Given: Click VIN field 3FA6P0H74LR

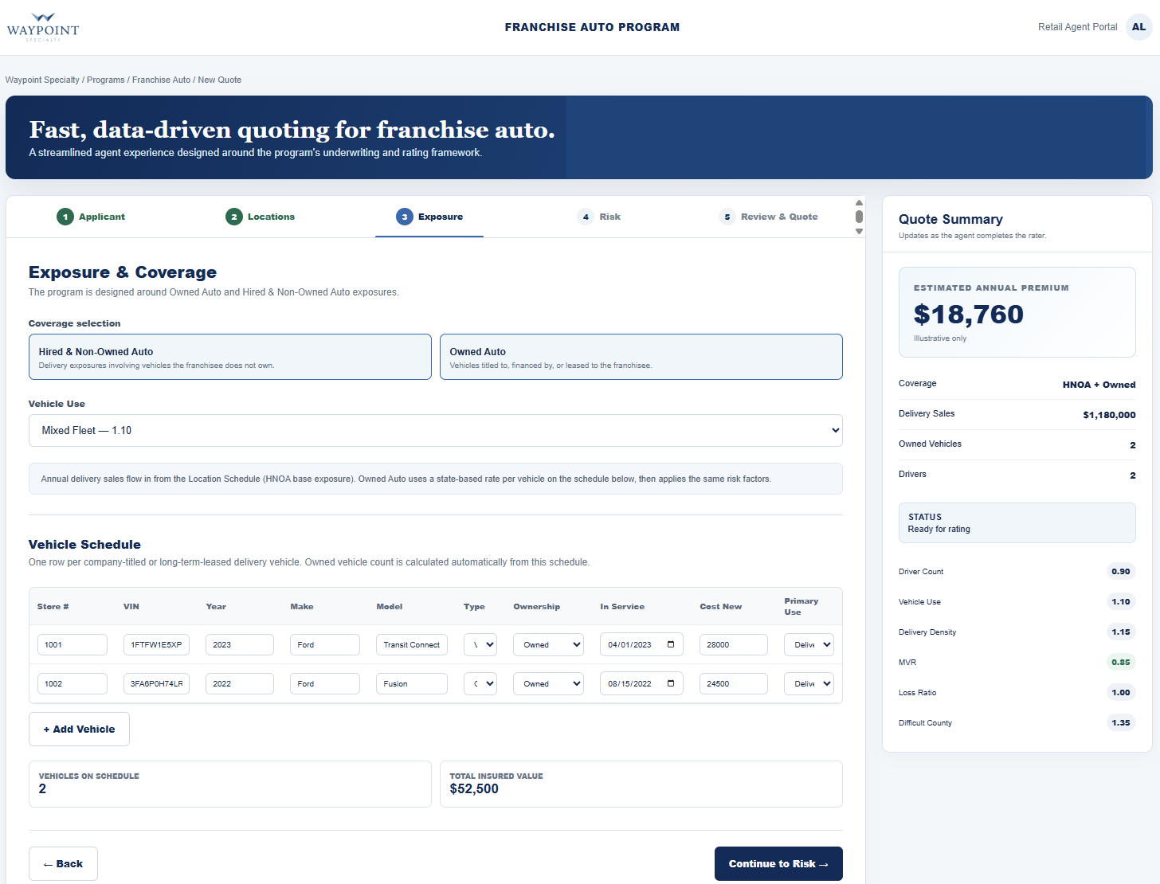Looking at the screenshot, I should tap(156, 683).
